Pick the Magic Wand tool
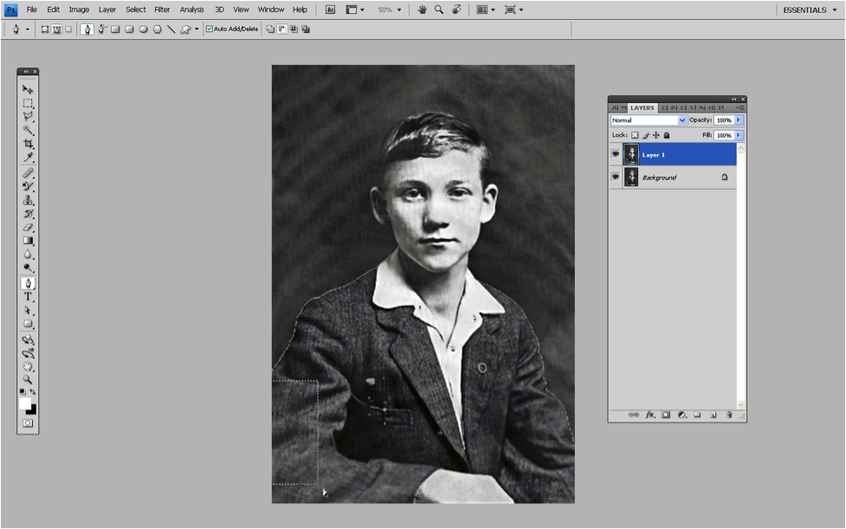 click(x=28, y=130)
